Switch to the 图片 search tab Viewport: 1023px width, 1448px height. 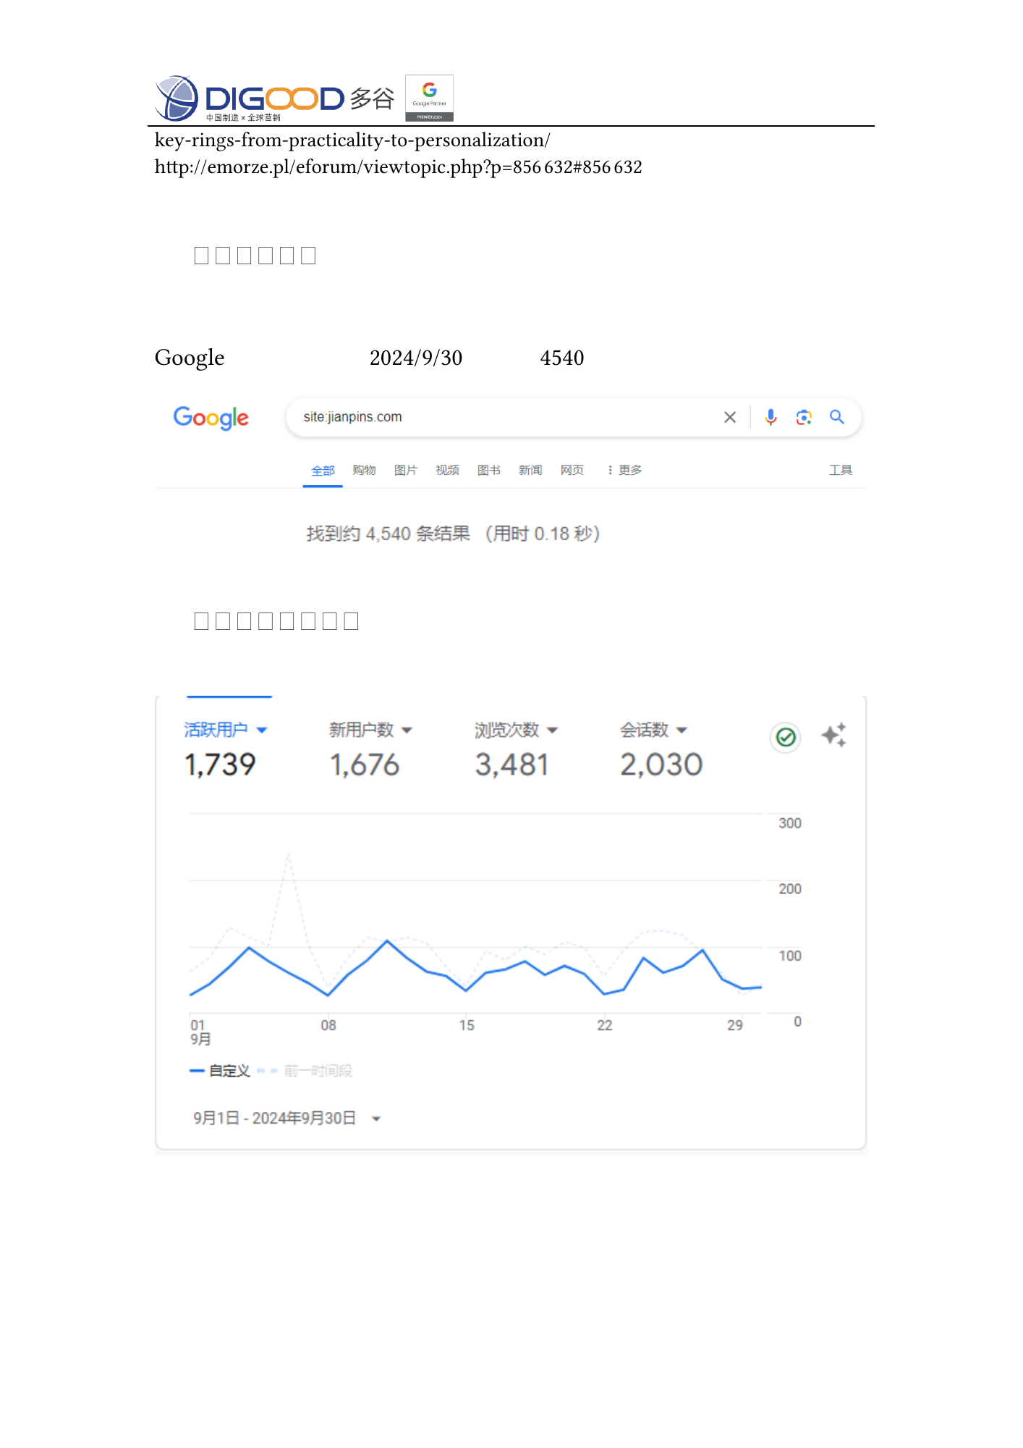click(406, 470)
